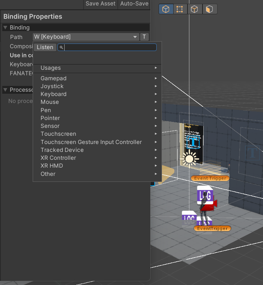
Task: Open the XR Controller submenu
Action: (x=97, y=158)
